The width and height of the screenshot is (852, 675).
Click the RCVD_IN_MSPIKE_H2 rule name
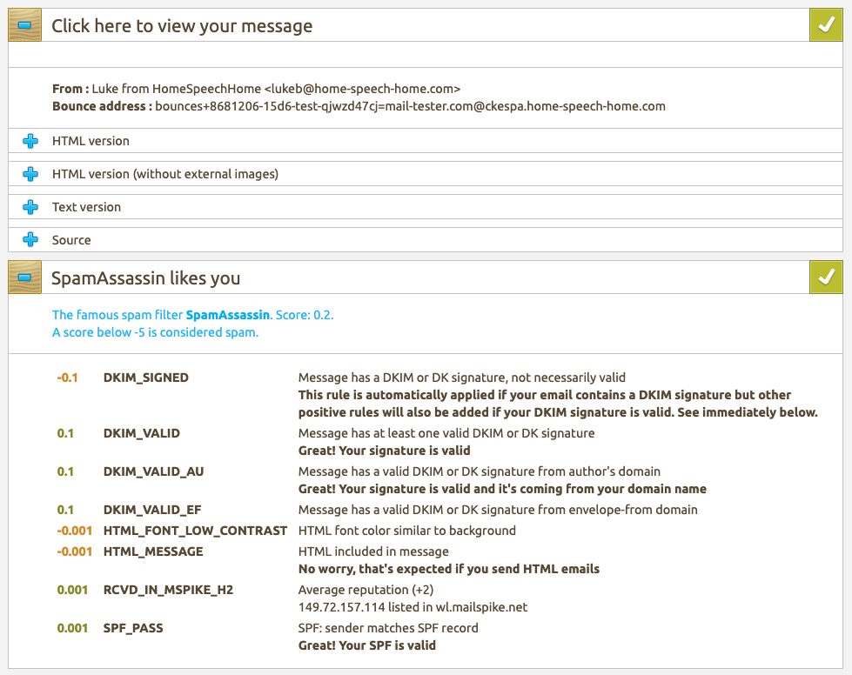coord(169,590)
